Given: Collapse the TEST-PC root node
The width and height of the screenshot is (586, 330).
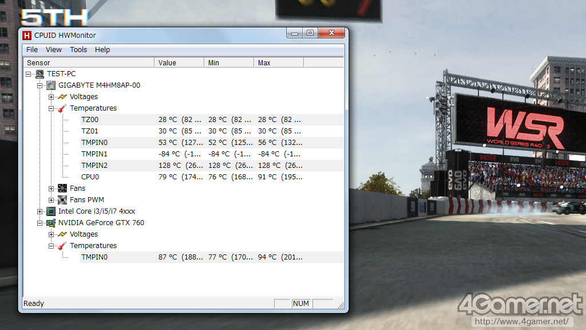Looking at the screenshot, I should (x=29, y=74).
